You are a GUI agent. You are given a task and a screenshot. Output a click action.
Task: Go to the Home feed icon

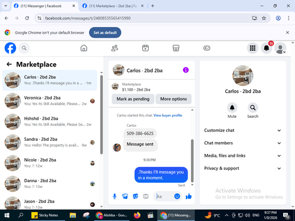(84, 48)
